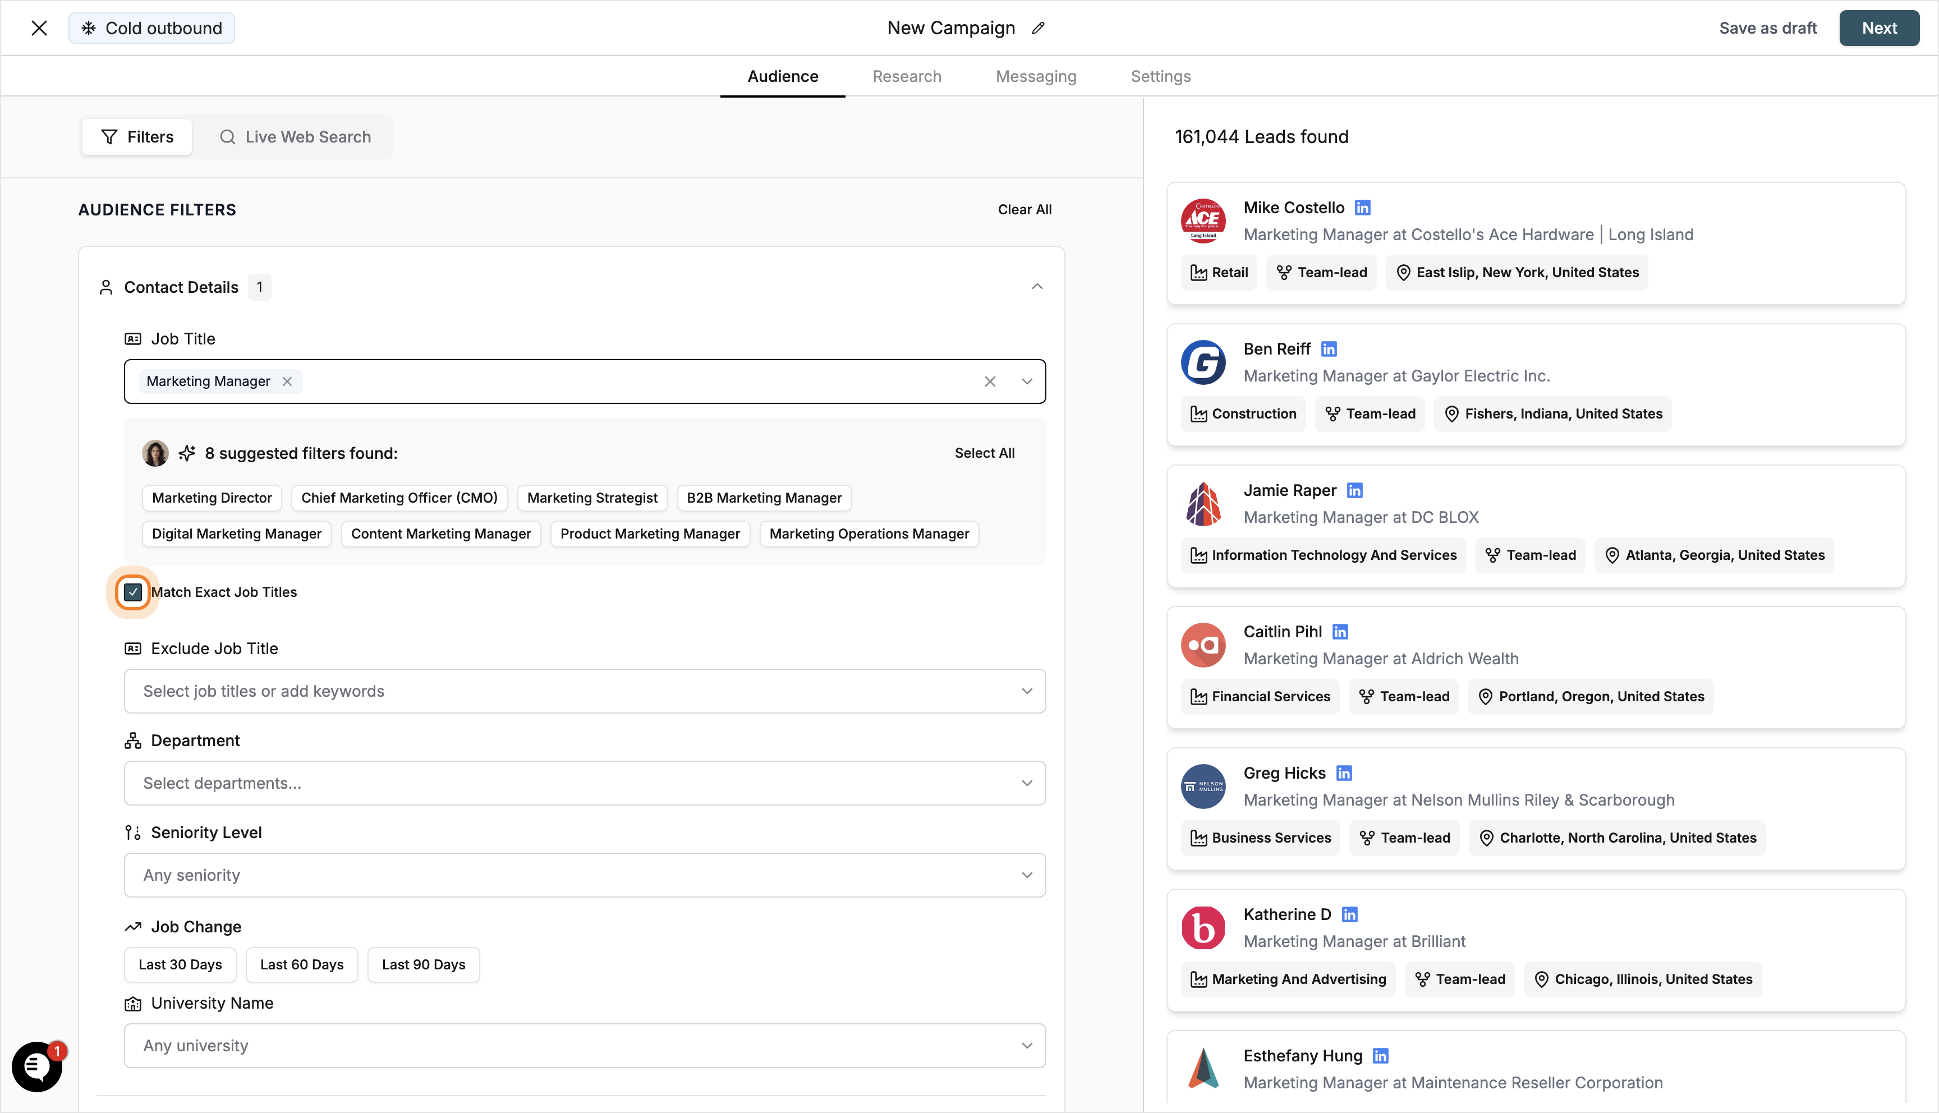Viewport: 1939px width, 1113px height.
Task: Click the Next button
Action: tap(1878, 27)
